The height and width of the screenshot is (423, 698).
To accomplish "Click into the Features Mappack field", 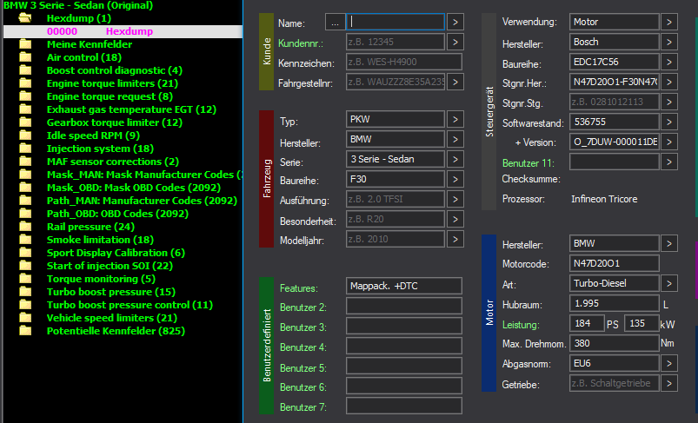I will coord(403,286).
